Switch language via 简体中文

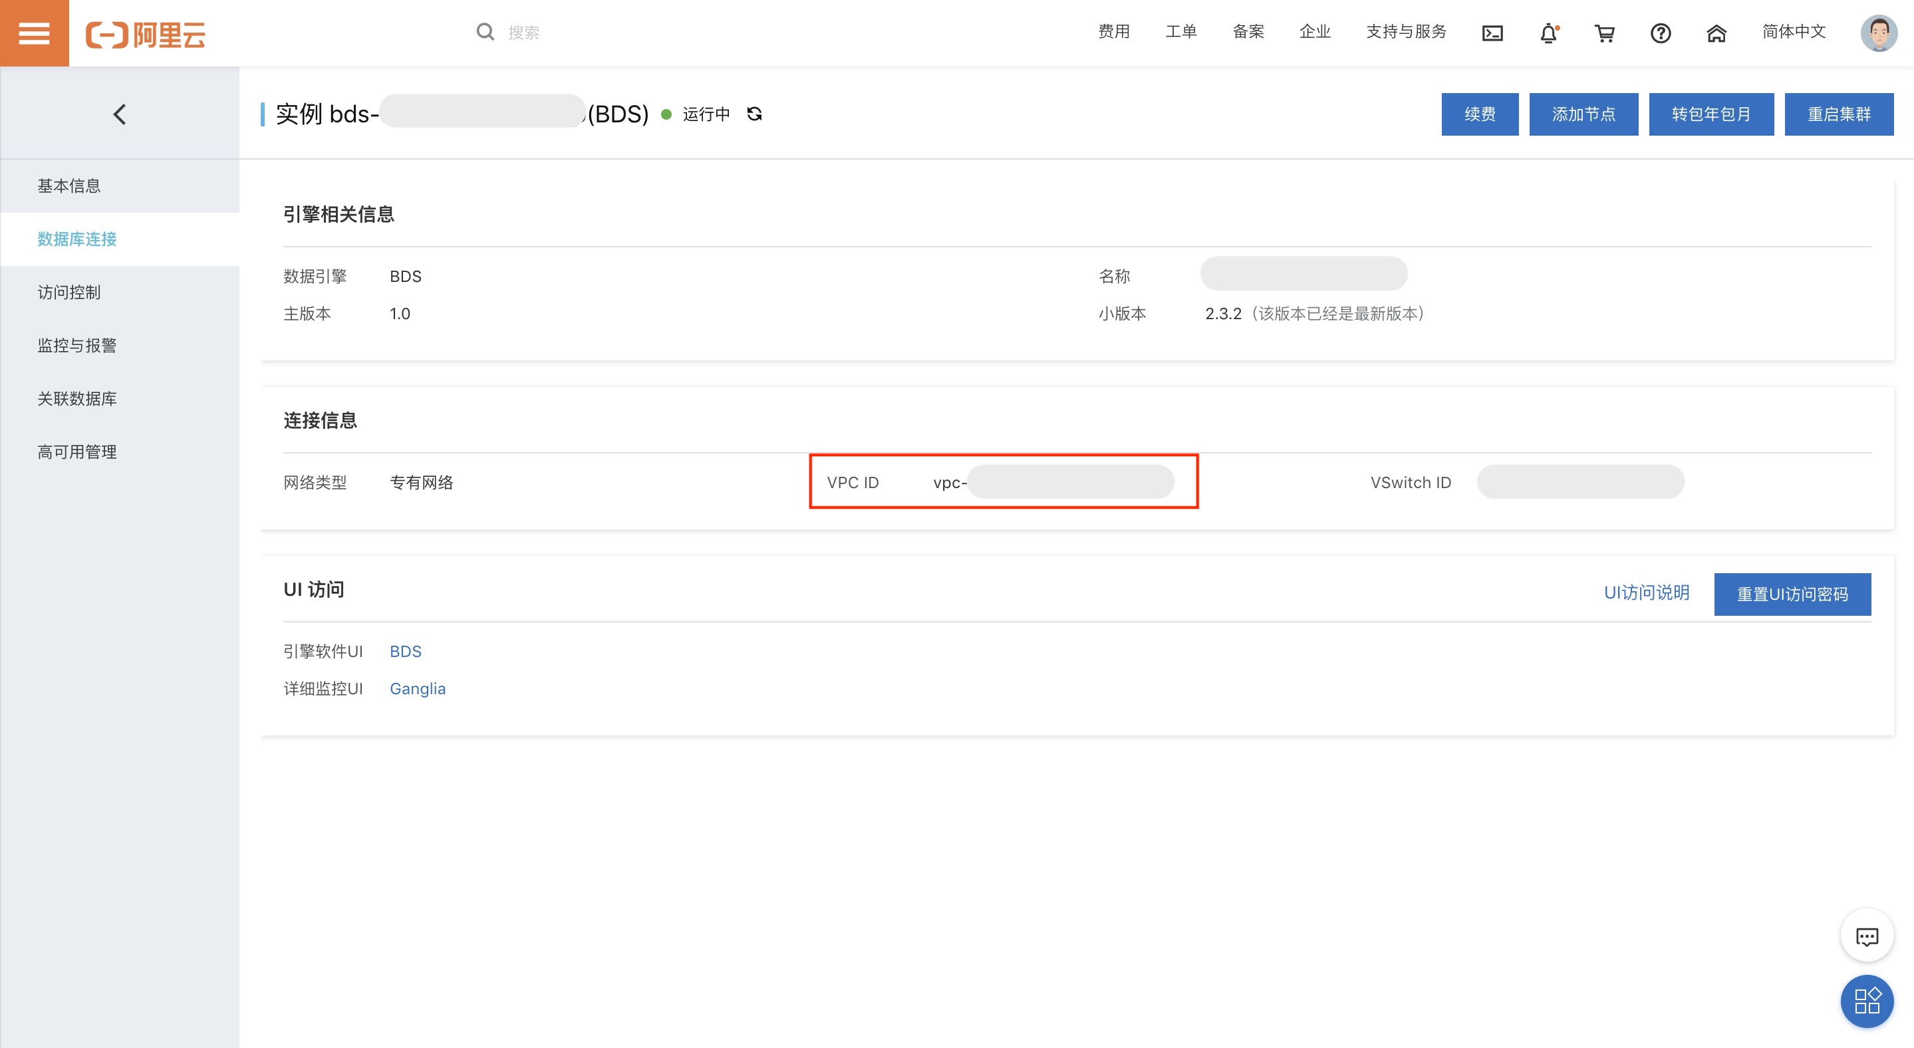click(x=1794, y=31)
